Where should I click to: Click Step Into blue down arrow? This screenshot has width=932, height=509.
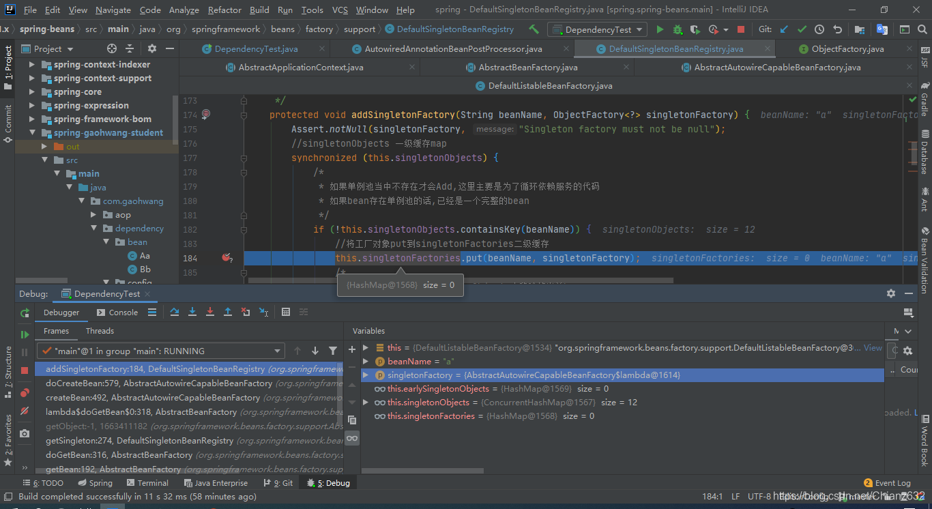[x=192, y=312]
